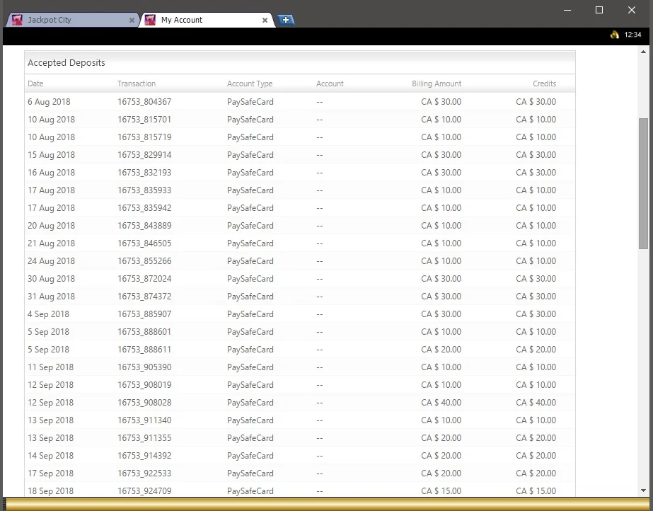Click the 16 Aug 2018 date cell
This screenshot has height=511, width=653.
pos(51,173)
